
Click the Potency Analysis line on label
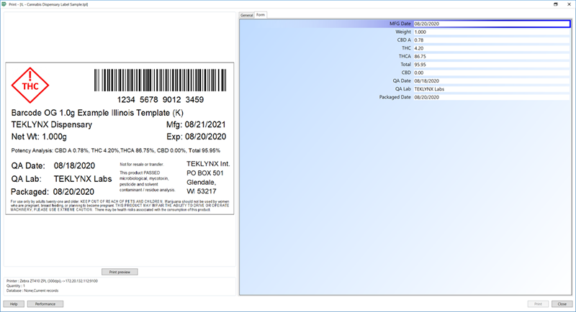tap(116, 151)
